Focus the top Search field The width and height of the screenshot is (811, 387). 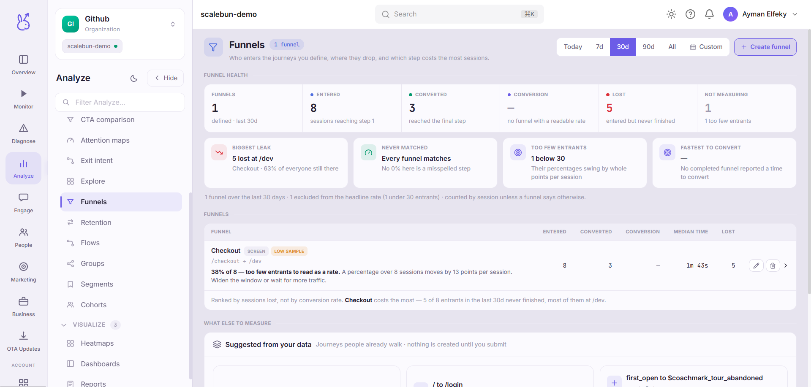point(459,14)
